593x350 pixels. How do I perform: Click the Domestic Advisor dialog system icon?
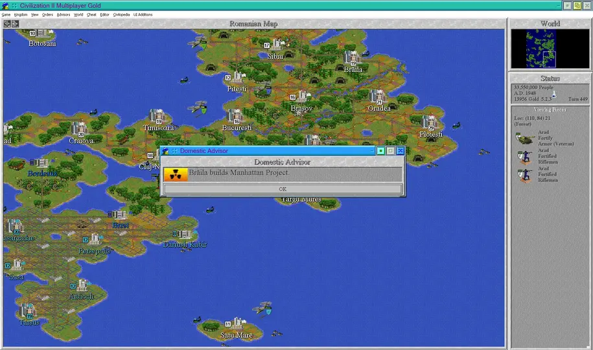point(165,151)
